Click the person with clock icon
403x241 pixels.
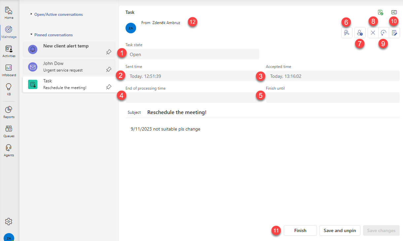[x=360, y=33]
